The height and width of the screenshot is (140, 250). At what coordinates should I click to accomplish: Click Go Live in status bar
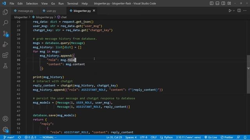211,137
